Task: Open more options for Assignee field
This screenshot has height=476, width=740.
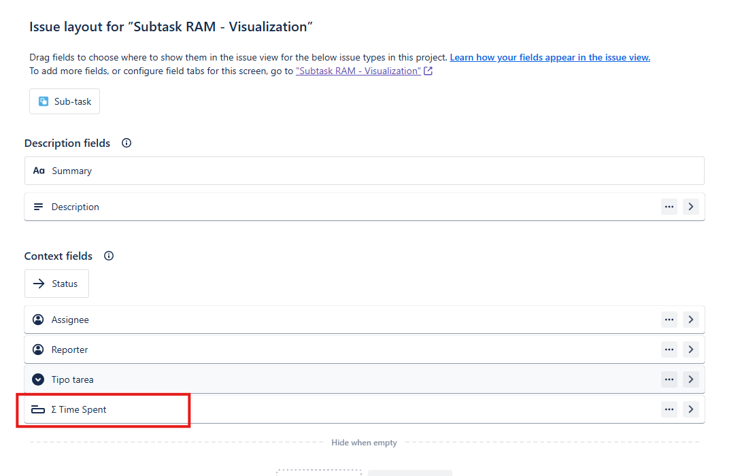Action: [x=669, y=320]
